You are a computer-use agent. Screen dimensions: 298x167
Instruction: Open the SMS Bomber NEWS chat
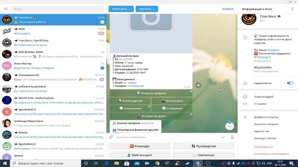(x=53, y=54)
